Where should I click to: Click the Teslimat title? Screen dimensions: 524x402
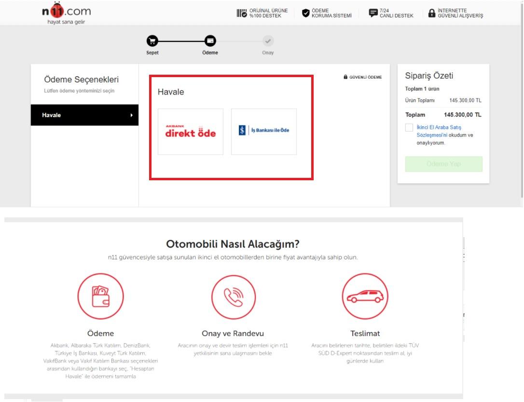click(x=365, y=333)
